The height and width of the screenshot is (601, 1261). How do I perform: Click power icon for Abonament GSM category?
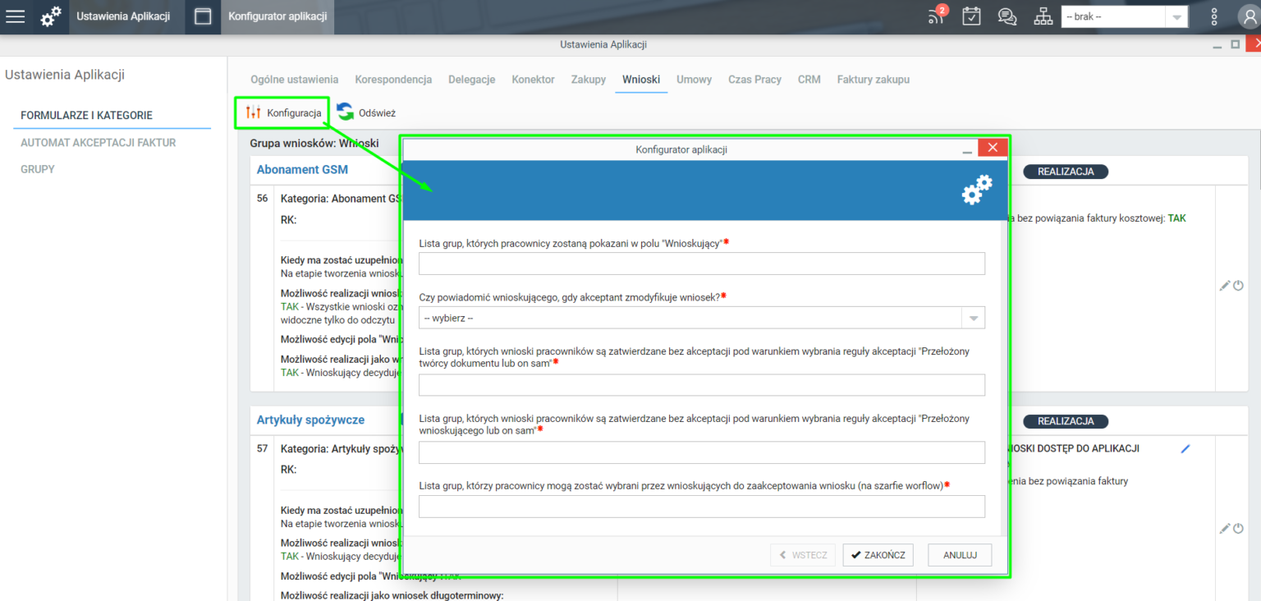[1239, 286]
